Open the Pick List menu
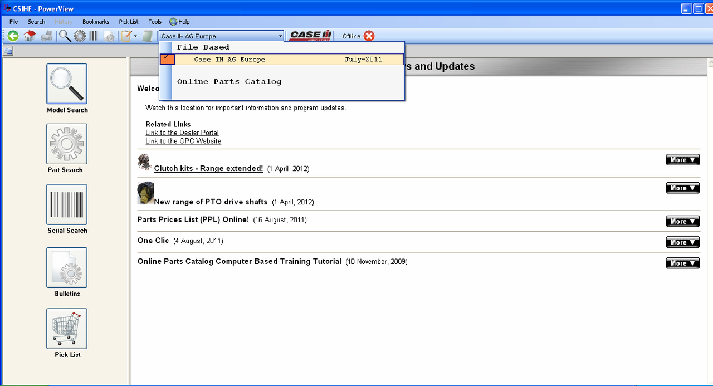713x386 pixels. pos(129,22)
